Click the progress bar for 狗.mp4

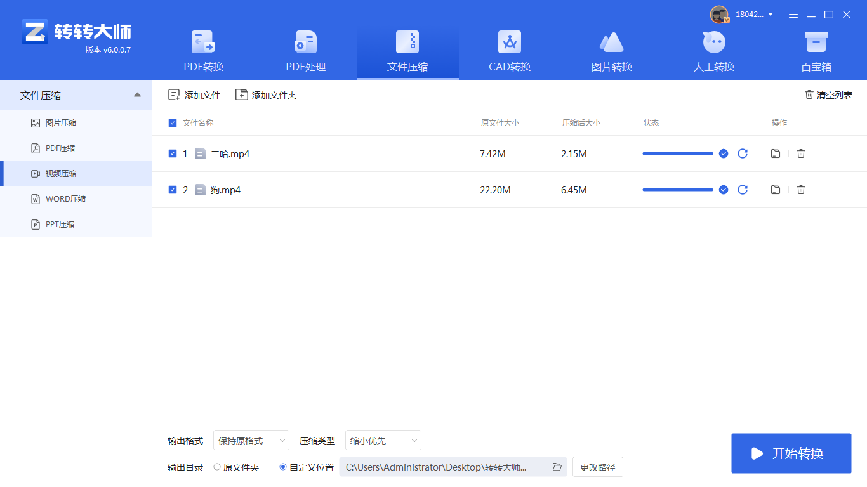tap(678, 190)
